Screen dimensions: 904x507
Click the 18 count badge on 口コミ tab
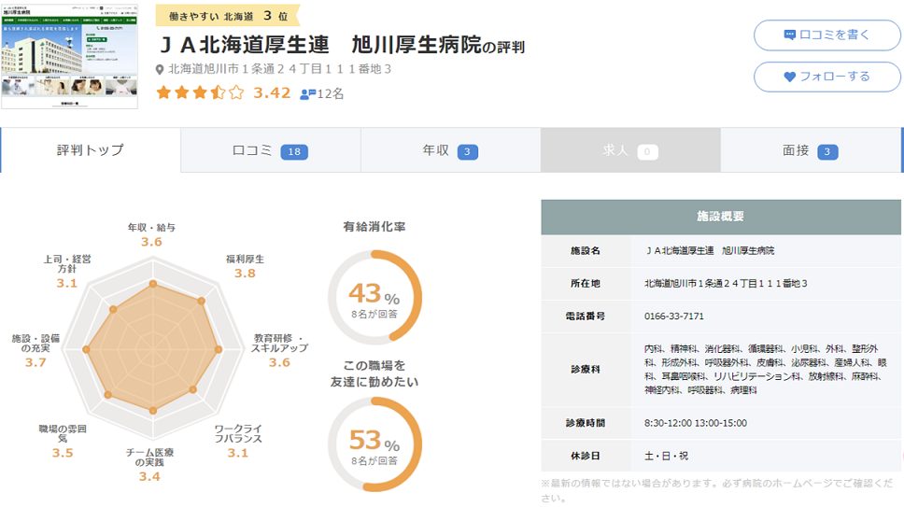coord(294,151)
